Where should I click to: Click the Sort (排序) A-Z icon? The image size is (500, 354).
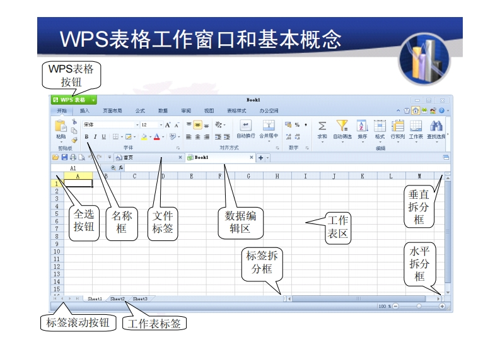pyautogui.click(x=363, y=126)
